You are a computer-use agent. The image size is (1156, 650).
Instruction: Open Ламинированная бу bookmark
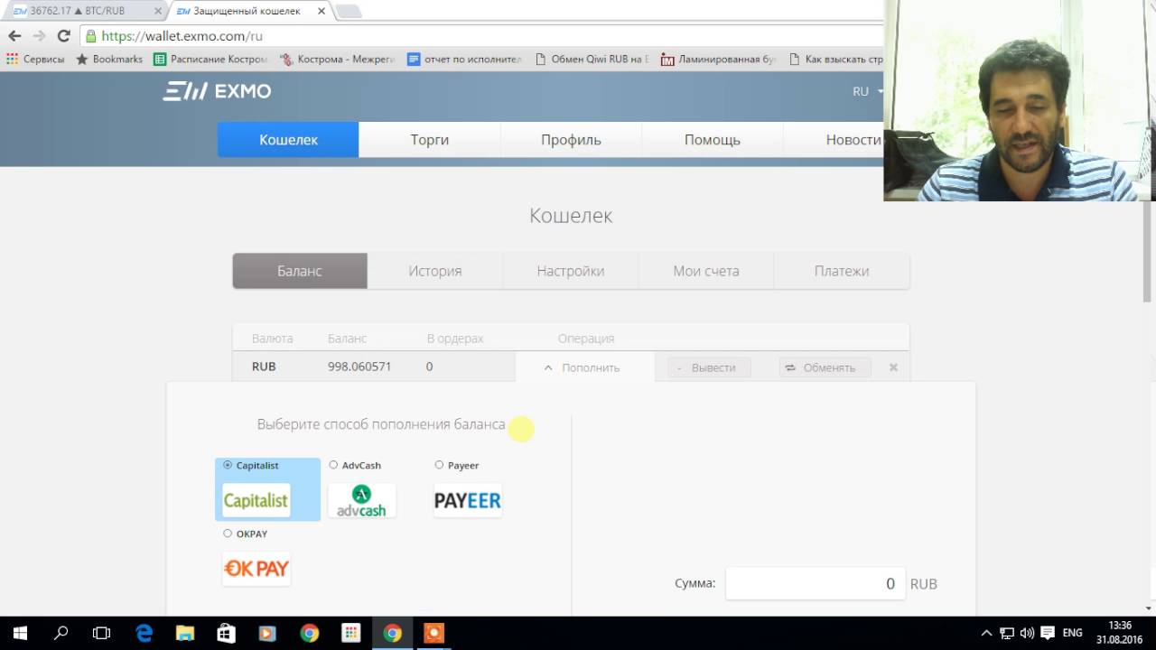click(x=718, y=59)
